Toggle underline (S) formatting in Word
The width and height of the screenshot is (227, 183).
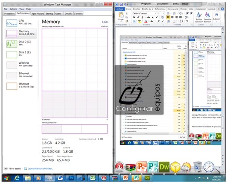point(143,17)
